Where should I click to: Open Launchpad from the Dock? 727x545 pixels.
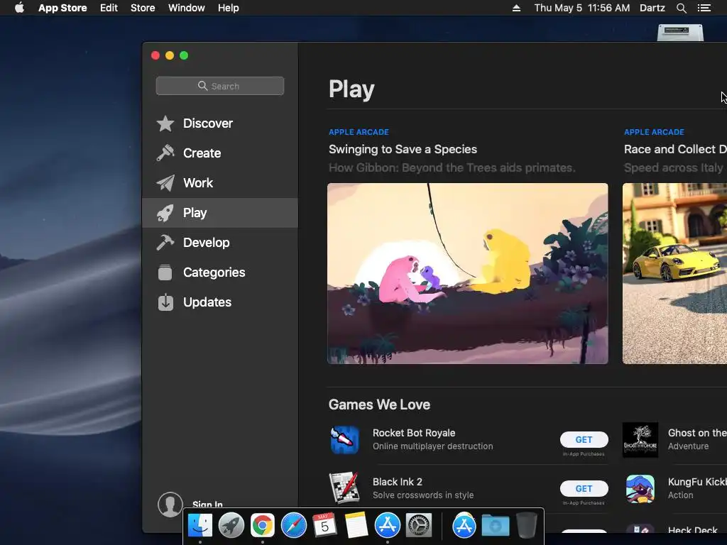point(231,526)
